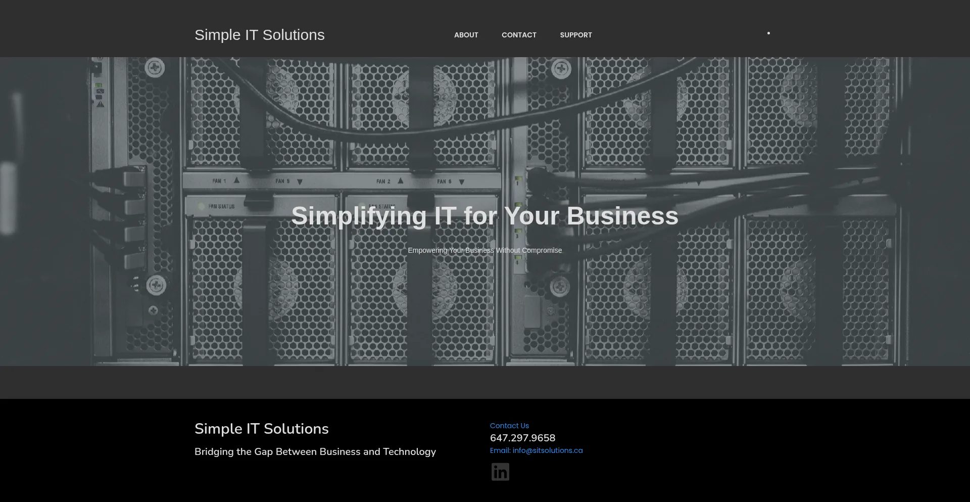Click the Bridging the Gap footer tagline
Screen dimensions: 970x502
[315, 451]
